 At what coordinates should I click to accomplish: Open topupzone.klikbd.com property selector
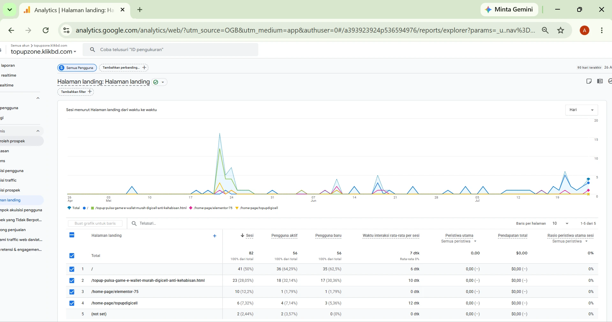[x=43, y=52]
